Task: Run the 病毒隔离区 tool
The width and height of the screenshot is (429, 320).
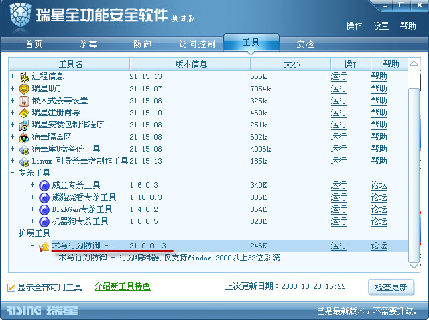Action: click(x=339, y=137)
